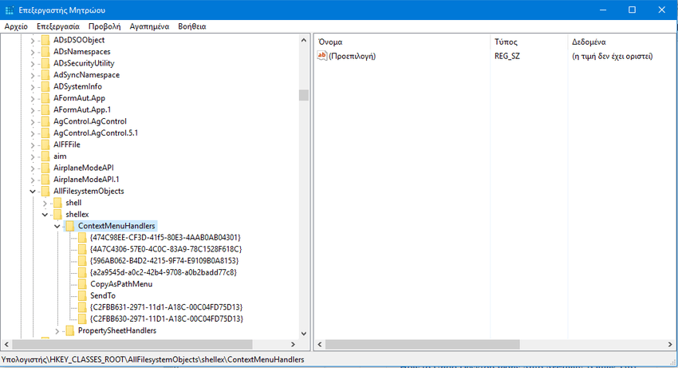Collapse the ContextMenuHandlers node
The height and width of the screenshot is (368, 678).
(57, 227)
